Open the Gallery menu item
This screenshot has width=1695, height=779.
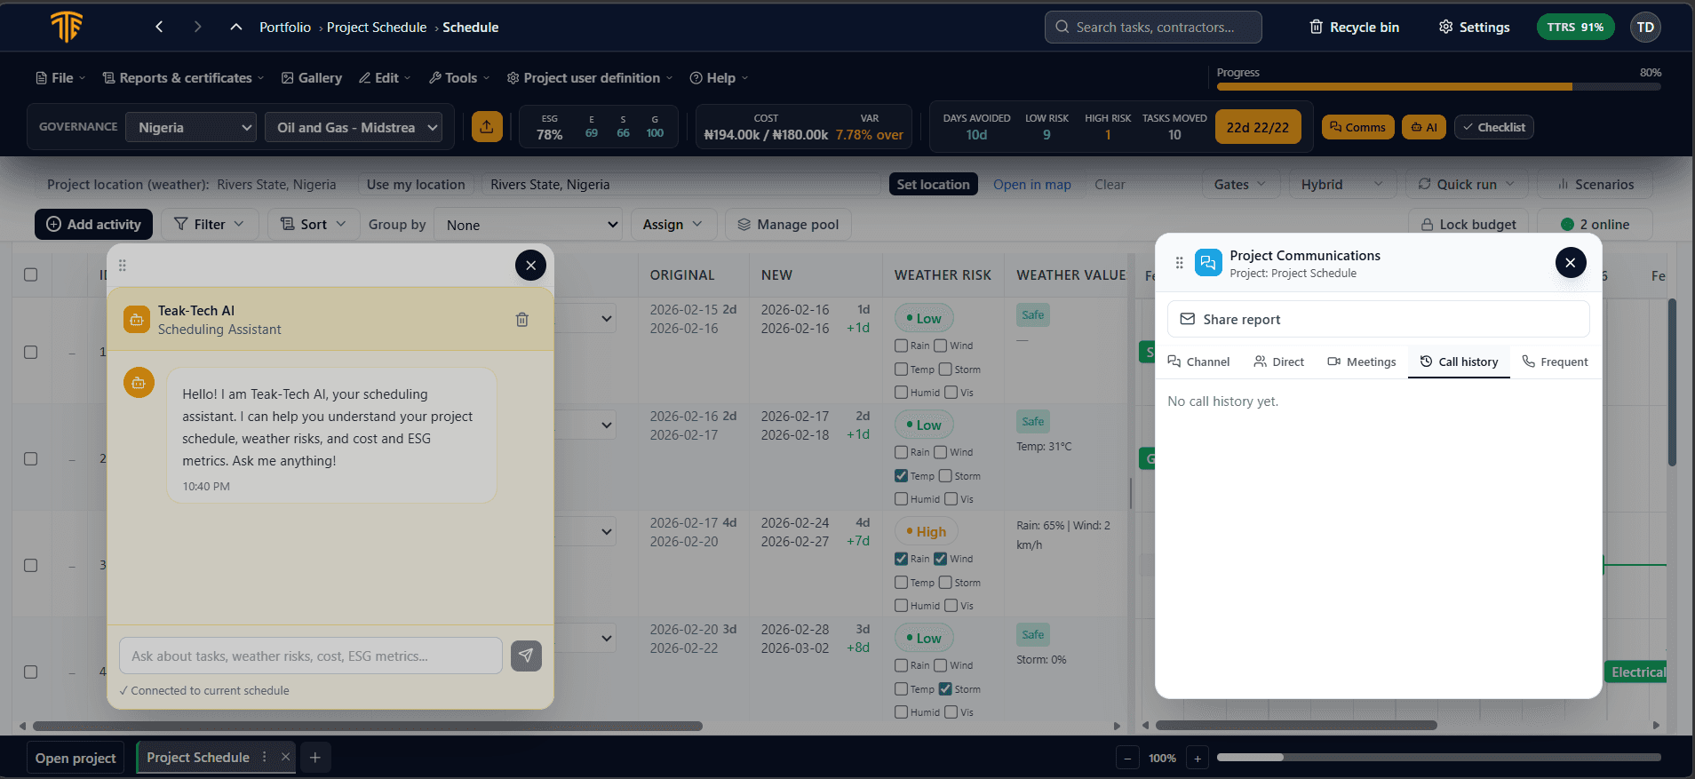(312, 77)
